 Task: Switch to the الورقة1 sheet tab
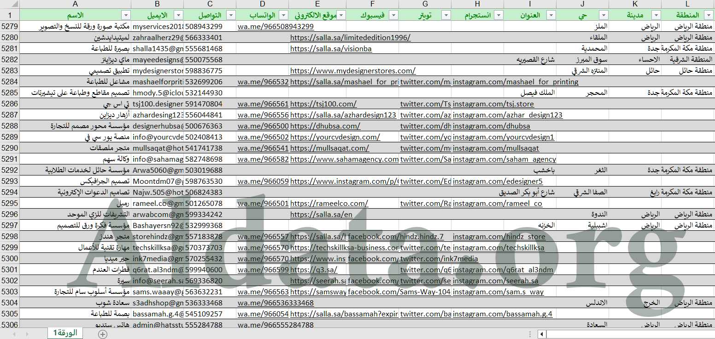(65, 333)
